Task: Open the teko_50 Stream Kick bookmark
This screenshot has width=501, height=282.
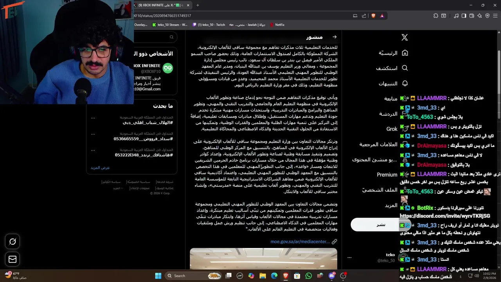Action: tap(170, 25)
